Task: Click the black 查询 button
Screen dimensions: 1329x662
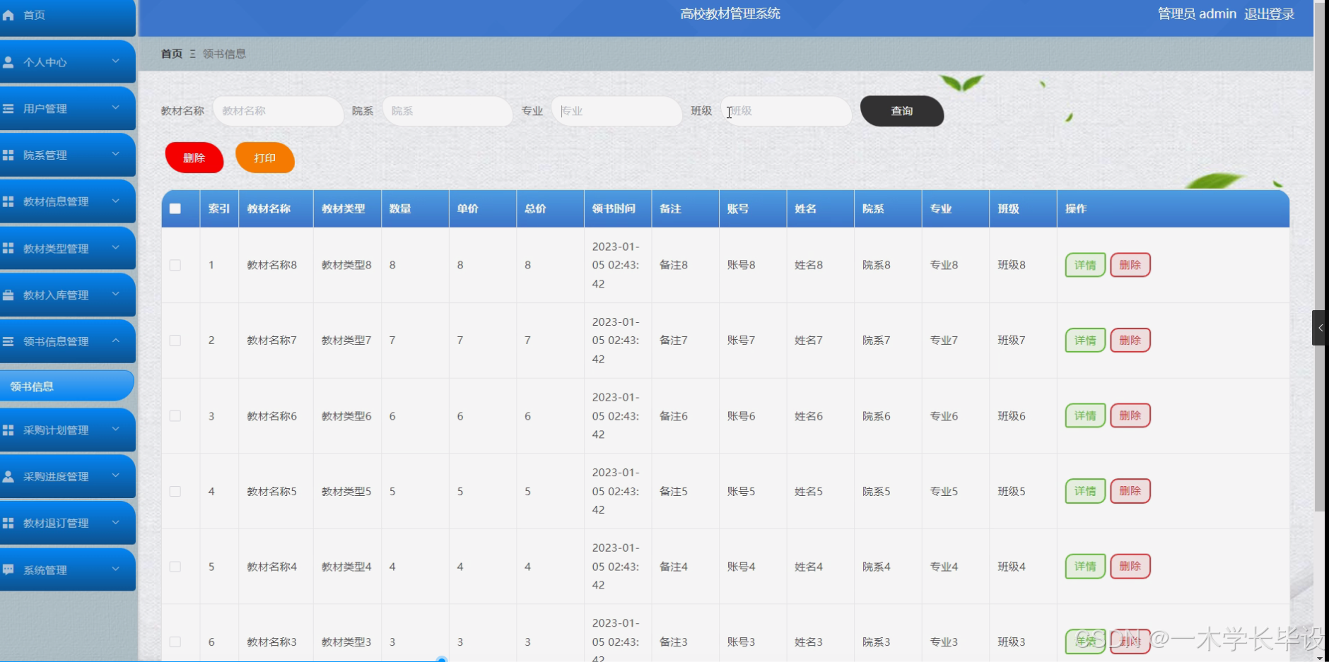Action: (x=902, y=111)
